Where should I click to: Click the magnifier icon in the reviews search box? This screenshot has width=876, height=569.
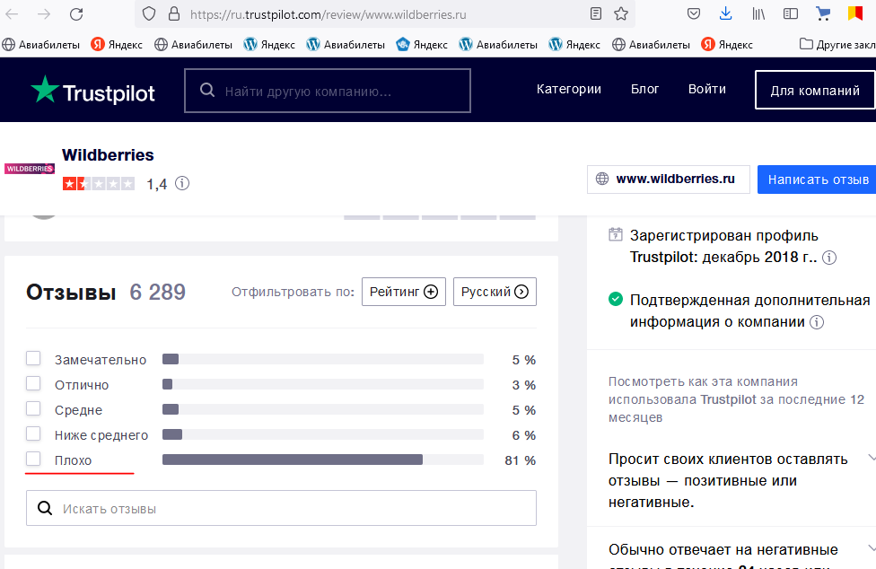click(x=45, y=508)
